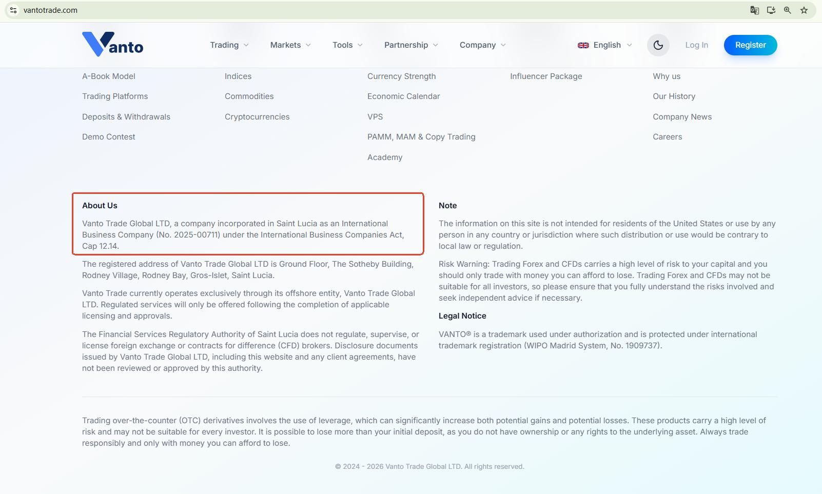This screenshot has height=494, width=822.
Task: Click the install app icon in address bar
Action: point(771,10)
